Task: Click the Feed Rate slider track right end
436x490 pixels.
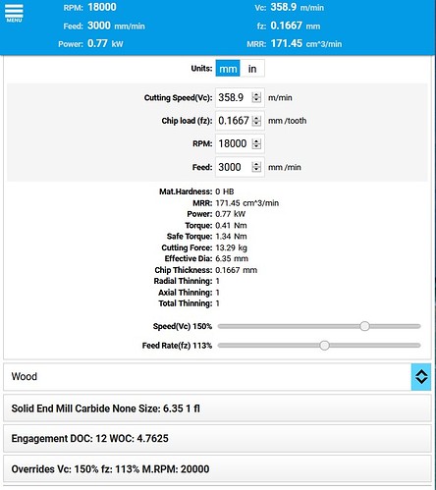Action: pyautogui.click(x=418, y=346)
